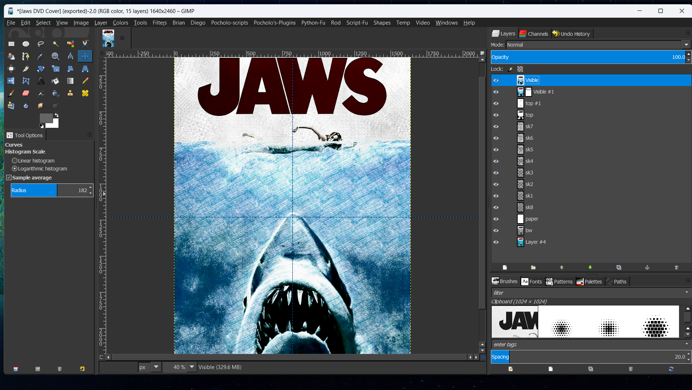Image resolution: width=692 pixels, height=390 pixels.
Task: Click the new layer button
Action: (505, 267)
